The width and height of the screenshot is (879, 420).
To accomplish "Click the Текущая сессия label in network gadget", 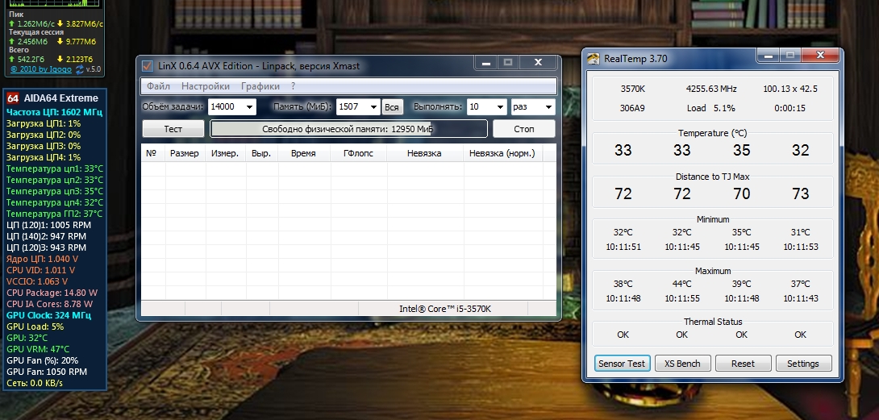I will (36, 32).
